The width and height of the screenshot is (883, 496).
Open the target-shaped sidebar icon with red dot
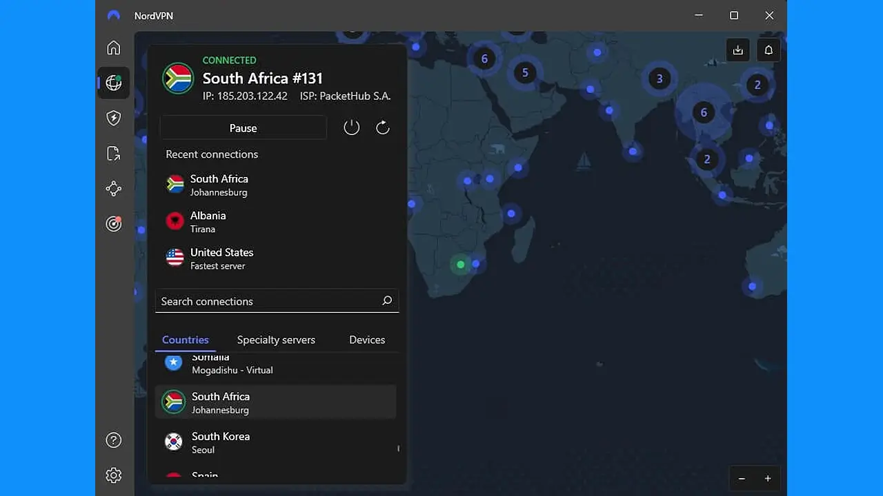(114, 224)
